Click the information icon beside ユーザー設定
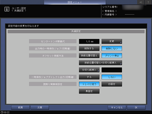This screenshot has height=114, width=152. pos(7,9)
